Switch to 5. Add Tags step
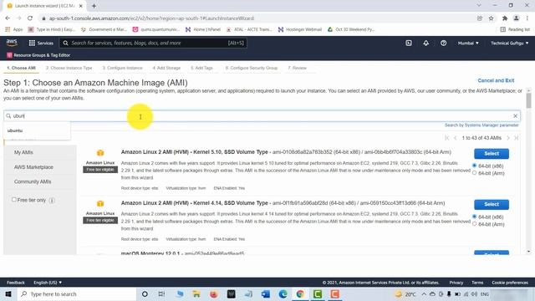The width and height of the screenshot is (535, 301). [x=201, y=68]
